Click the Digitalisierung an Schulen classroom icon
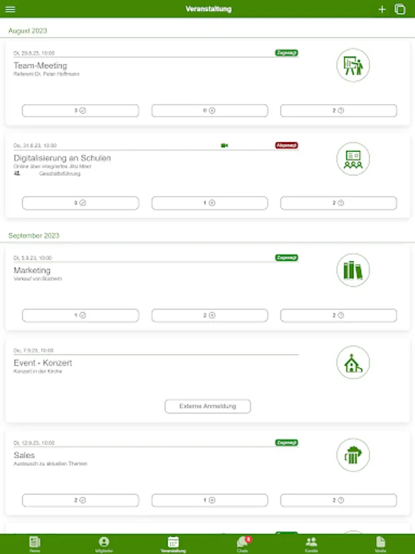Image resolution: width=415 pixels, height=554 pixels. [353, 159]
